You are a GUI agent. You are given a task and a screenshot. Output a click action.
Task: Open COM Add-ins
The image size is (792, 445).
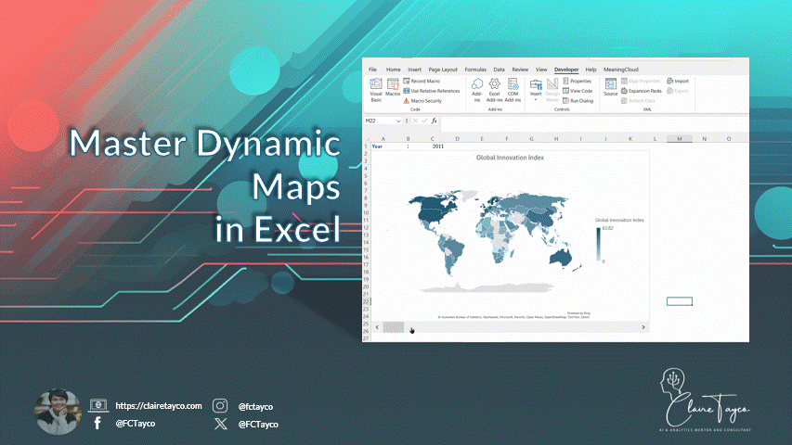coord(513,90)
